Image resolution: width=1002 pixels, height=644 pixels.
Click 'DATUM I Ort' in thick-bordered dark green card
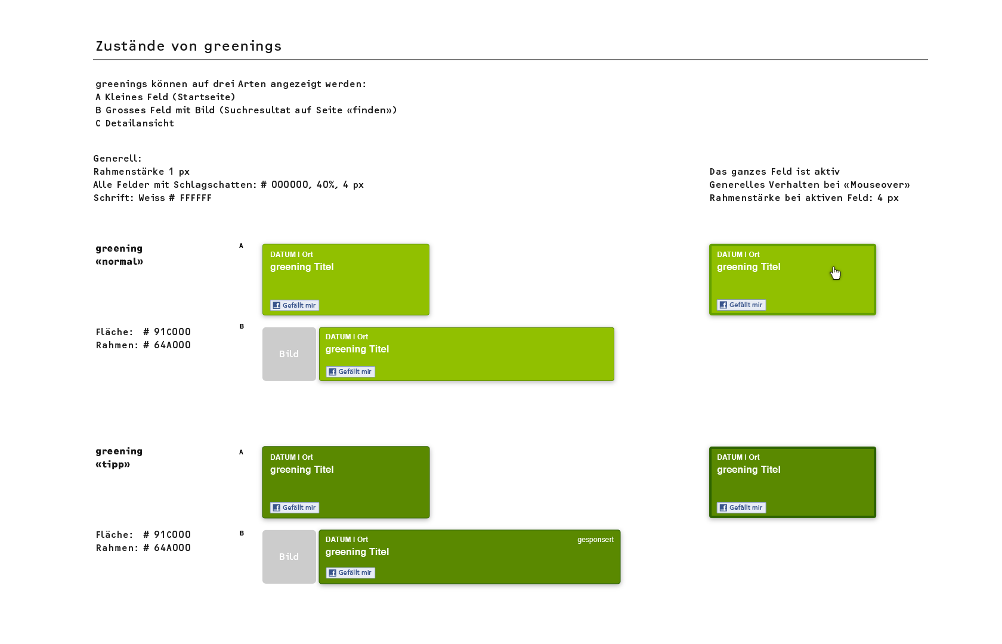(738, 457)
